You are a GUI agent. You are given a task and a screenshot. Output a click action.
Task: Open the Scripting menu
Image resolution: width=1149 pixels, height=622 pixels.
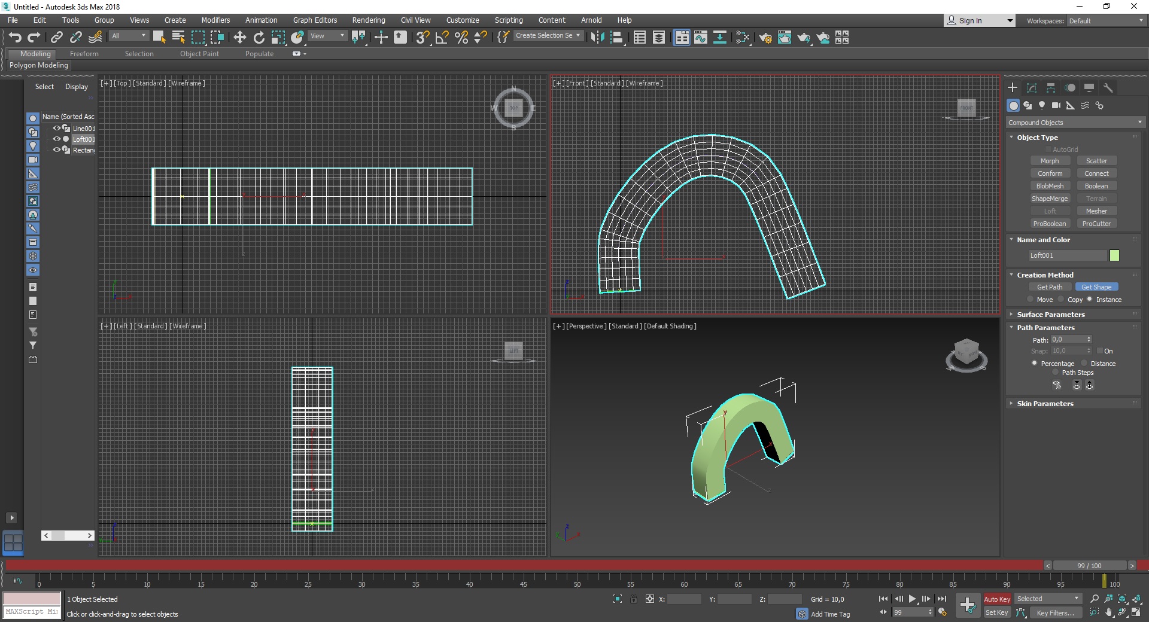point(509,20)
